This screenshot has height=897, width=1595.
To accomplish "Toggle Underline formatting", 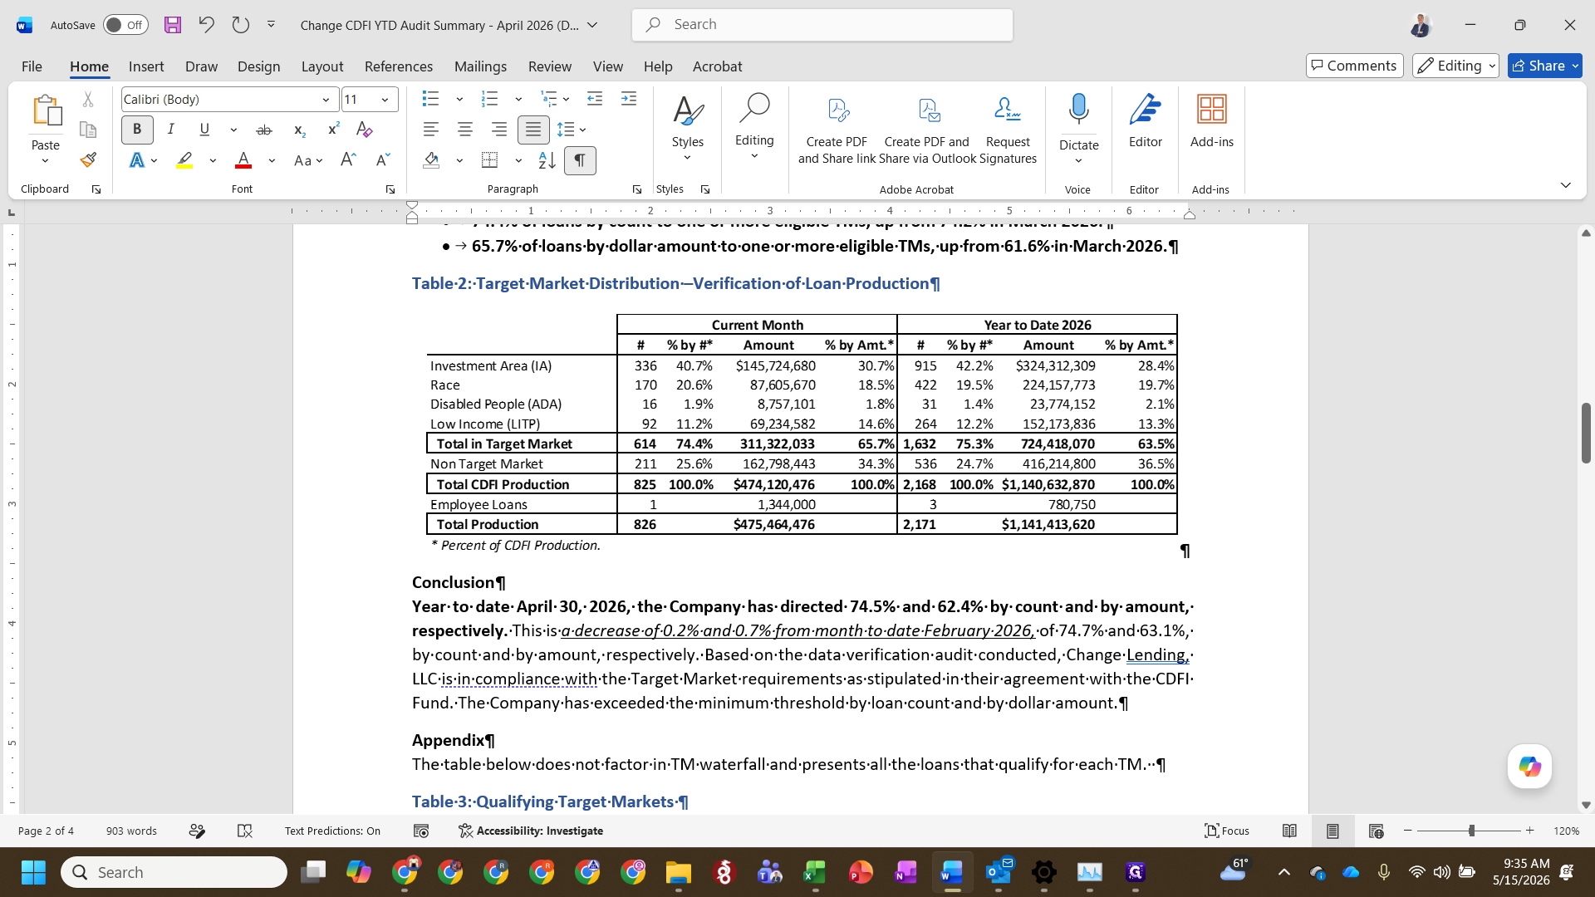I will [204, 130].
